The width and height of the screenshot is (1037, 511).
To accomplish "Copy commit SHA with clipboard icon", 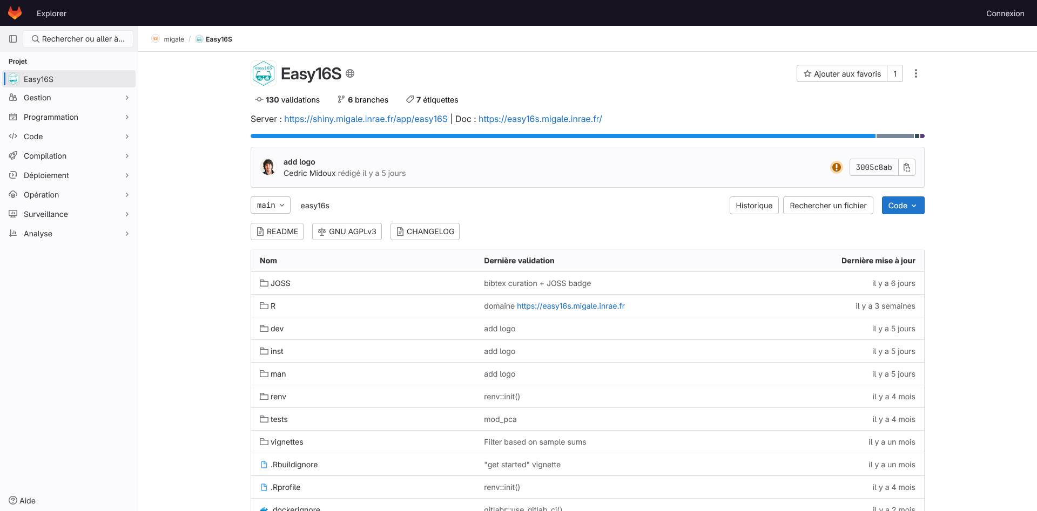I will click(907, 167).
